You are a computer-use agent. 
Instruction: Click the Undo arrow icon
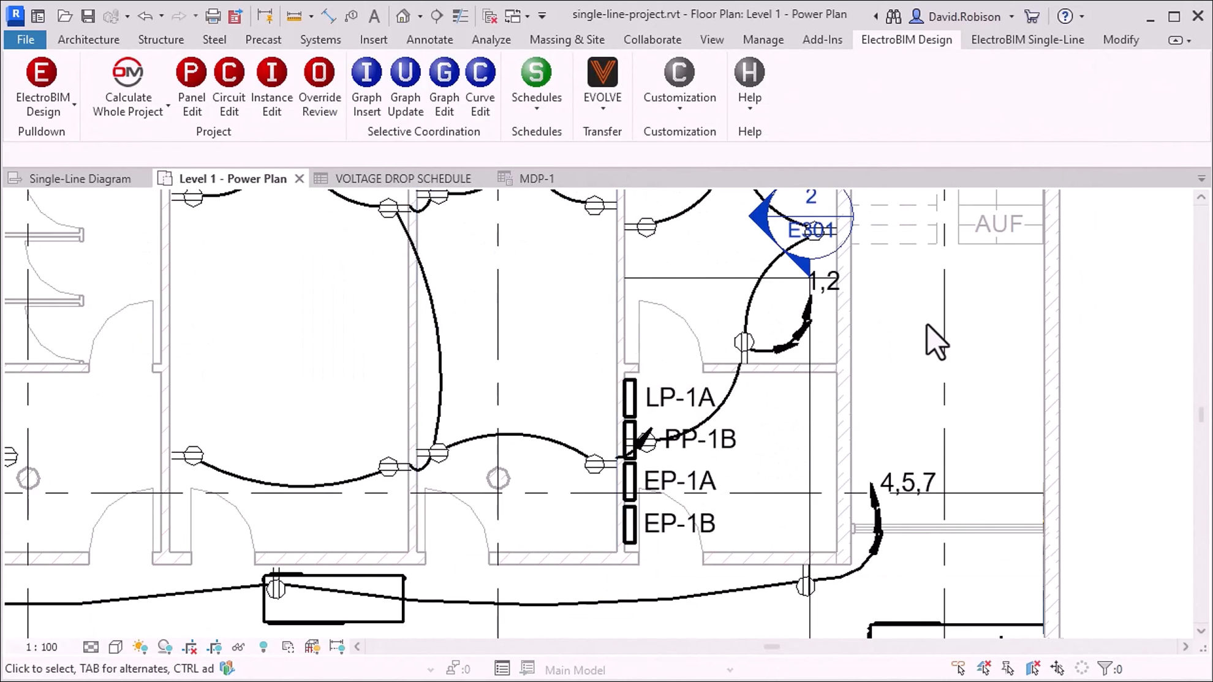(145, 16)
